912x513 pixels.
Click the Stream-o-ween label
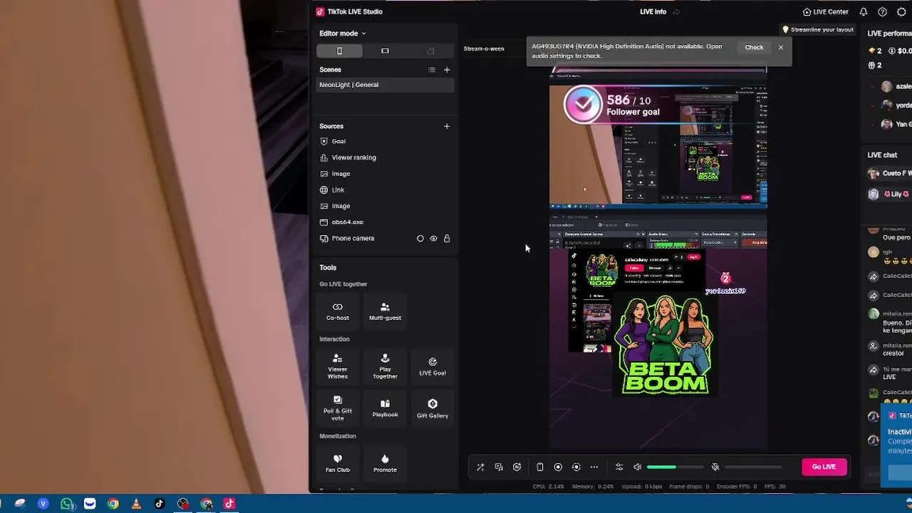pyautogui.click(x=484, y=48)
